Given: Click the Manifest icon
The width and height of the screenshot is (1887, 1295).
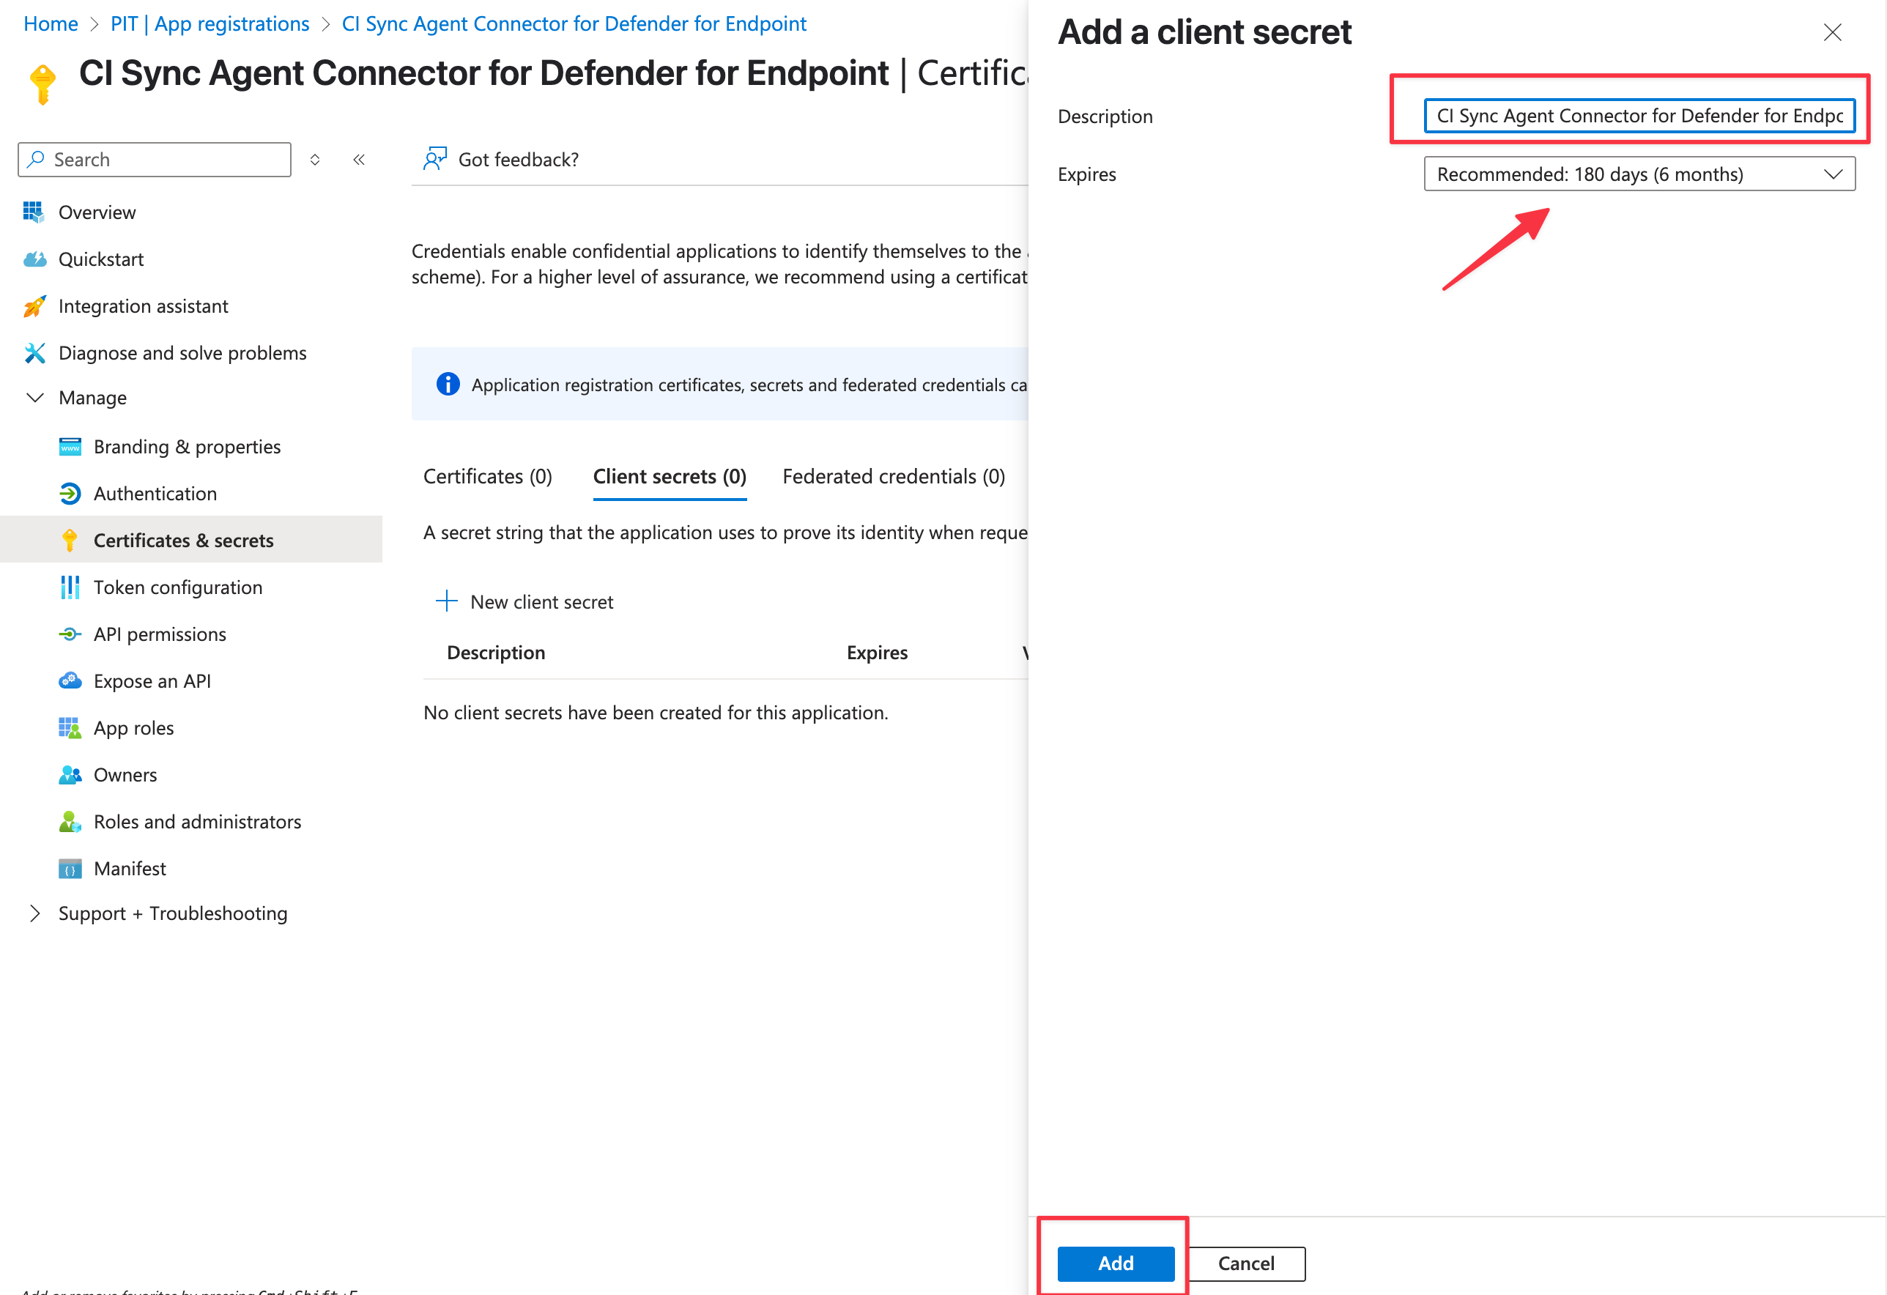Looking at the screenshot, I should (x=70, y=869).
